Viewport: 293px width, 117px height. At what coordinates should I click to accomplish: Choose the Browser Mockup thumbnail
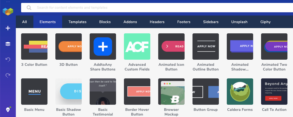pyautogui.click(x=171, y=92)
